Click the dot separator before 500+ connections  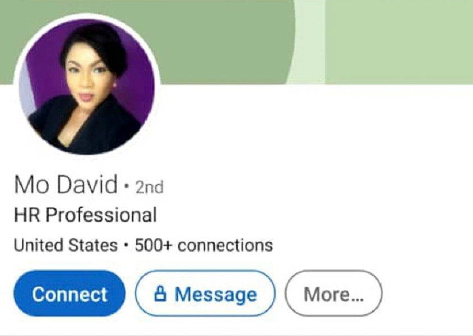tap(126, 245)
